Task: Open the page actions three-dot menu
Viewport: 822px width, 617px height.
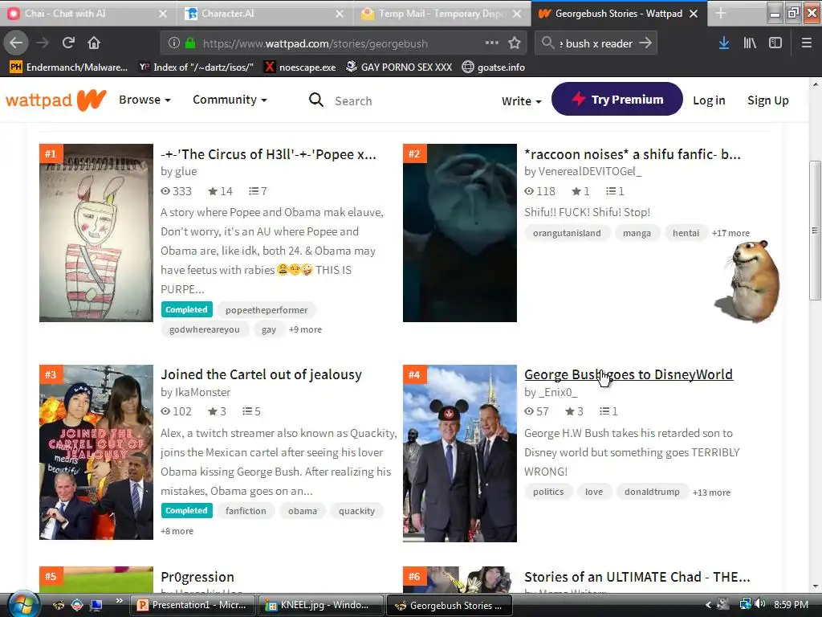Action: (492, 43)
